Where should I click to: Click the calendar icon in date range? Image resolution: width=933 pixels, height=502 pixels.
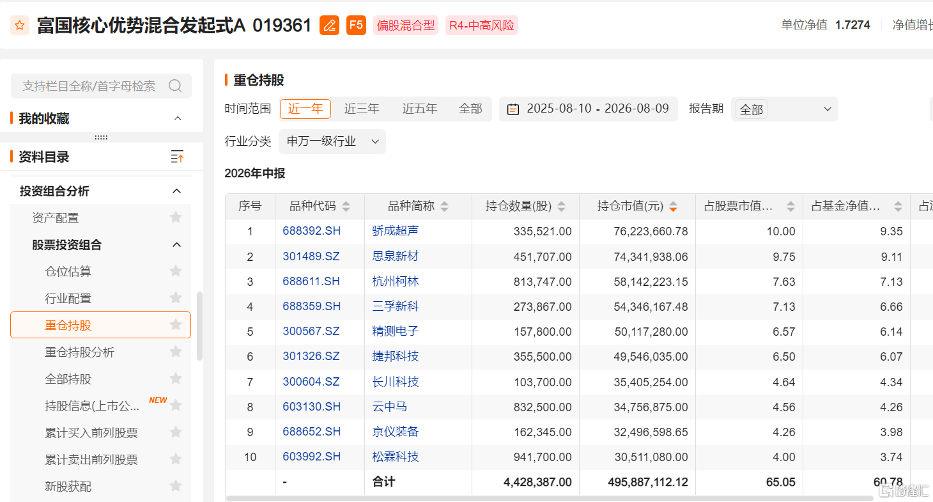(513, 109)
